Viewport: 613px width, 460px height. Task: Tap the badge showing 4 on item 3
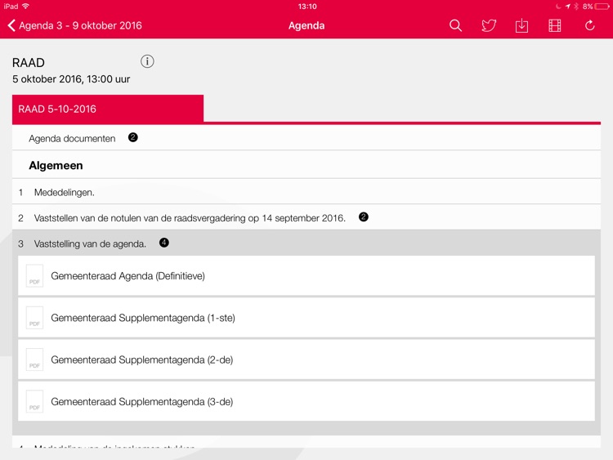(164, 243)
